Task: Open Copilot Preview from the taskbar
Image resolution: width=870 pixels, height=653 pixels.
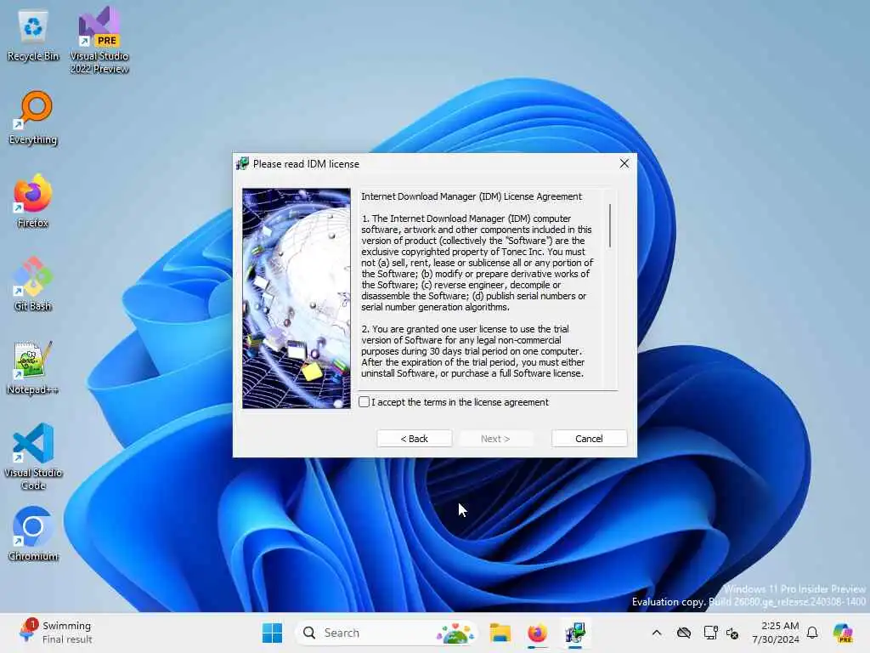Action: [x=843, y=633]
